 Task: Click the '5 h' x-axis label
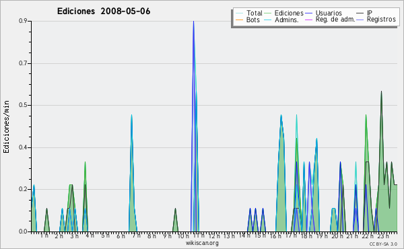tap(105, 236)
